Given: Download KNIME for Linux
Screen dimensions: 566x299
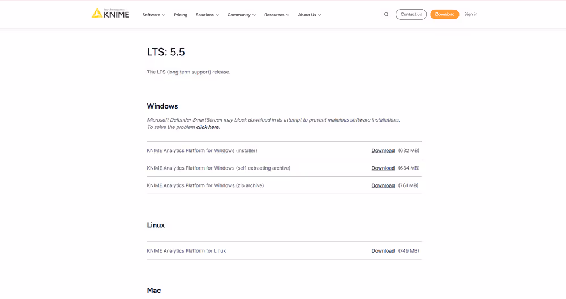Looking at the screenshot, I should click(383, 250).
